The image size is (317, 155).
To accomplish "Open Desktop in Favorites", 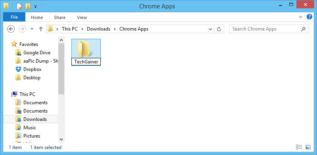I will click(x=32, y=78).
